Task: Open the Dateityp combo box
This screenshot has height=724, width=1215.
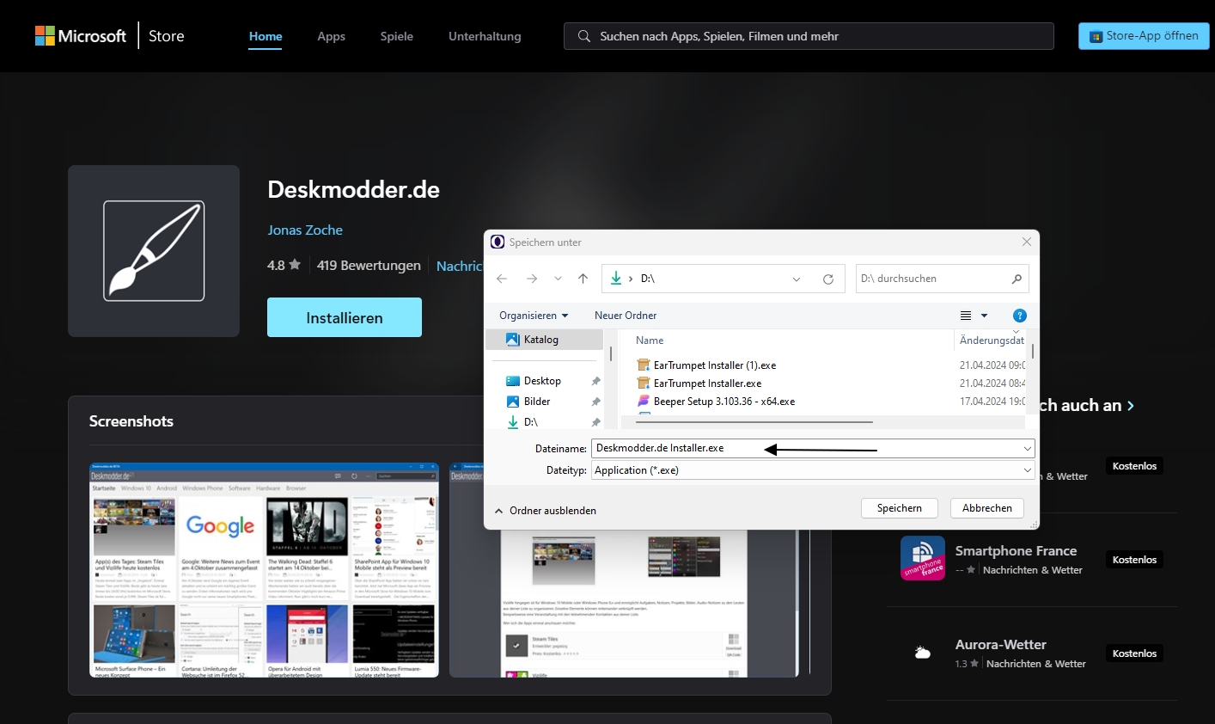Action: pyautogui.click(x=813, y=470)
